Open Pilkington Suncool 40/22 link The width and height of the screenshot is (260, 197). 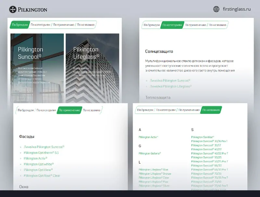pyautogui.click(x=206, y=149)
